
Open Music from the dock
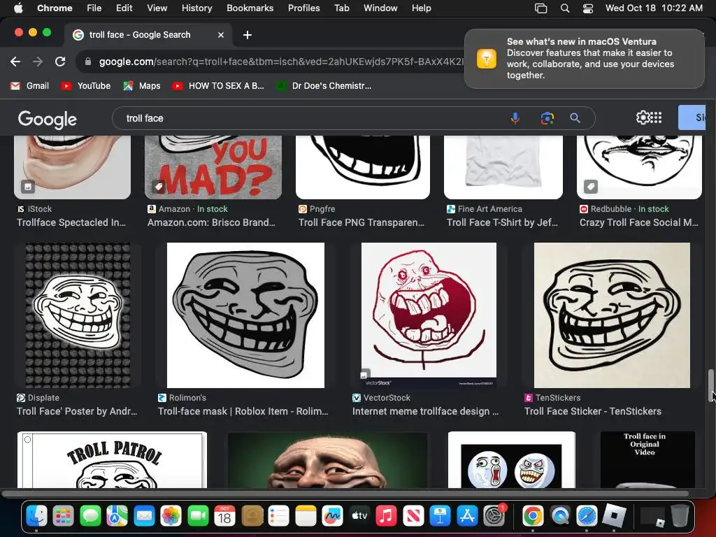click(x=386, y=517)
